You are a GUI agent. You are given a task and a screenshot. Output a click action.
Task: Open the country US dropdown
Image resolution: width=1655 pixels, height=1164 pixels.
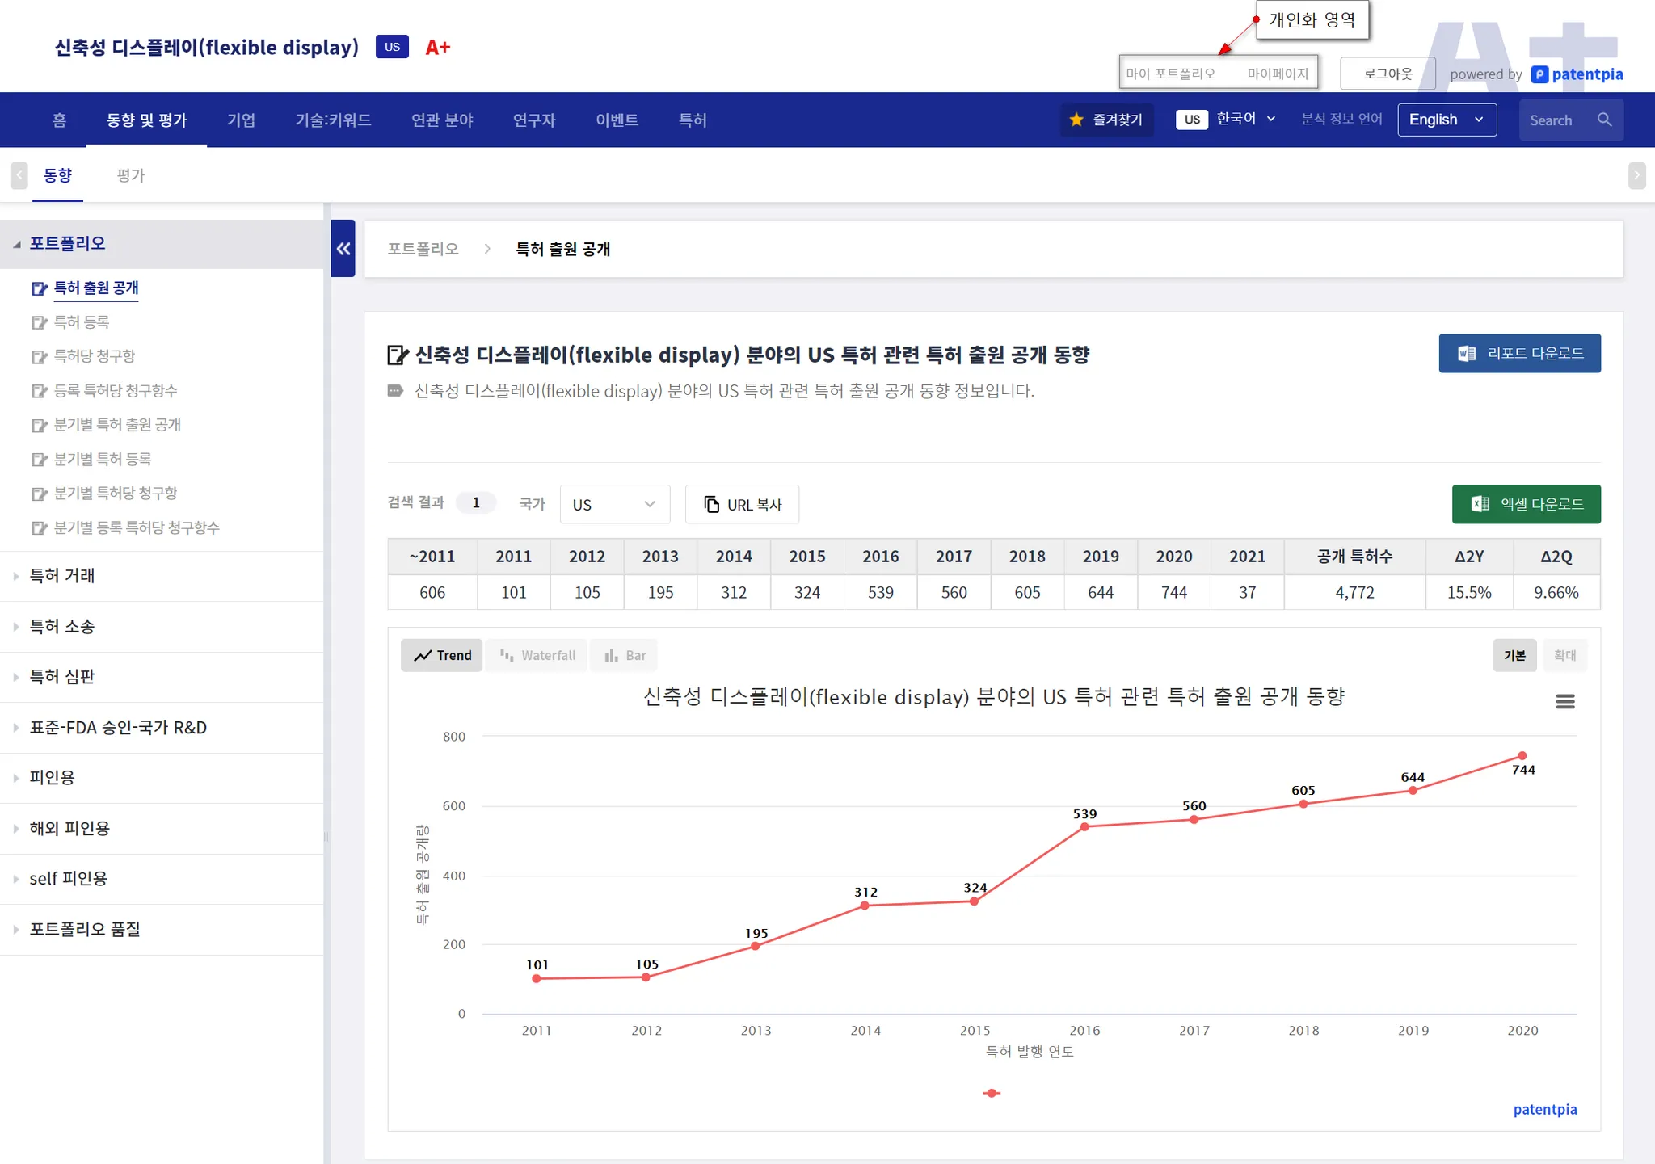pos(614,504)
